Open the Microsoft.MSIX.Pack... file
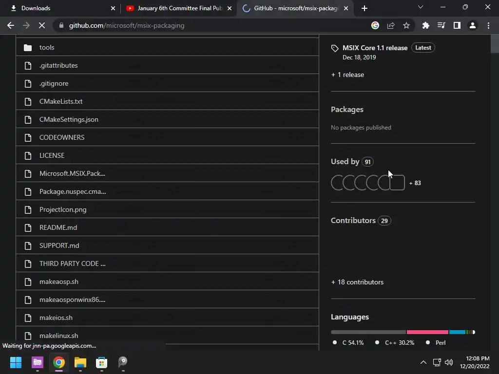The image size is (499, 374). 72,174
